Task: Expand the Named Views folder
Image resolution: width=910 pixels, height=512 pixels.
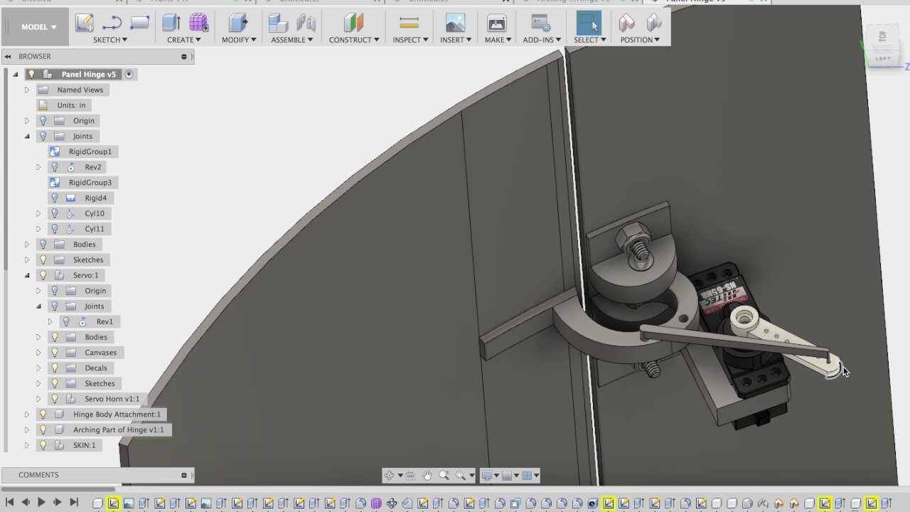Action: coord(27,90)
